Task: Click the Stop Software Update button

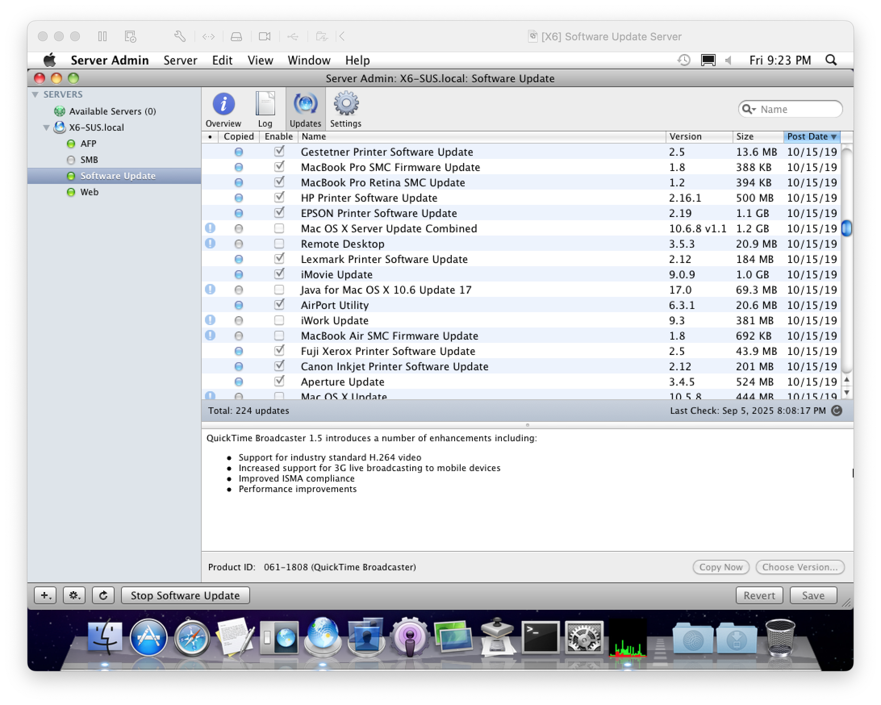Action: pyautogui.click(x=185, y=595)
